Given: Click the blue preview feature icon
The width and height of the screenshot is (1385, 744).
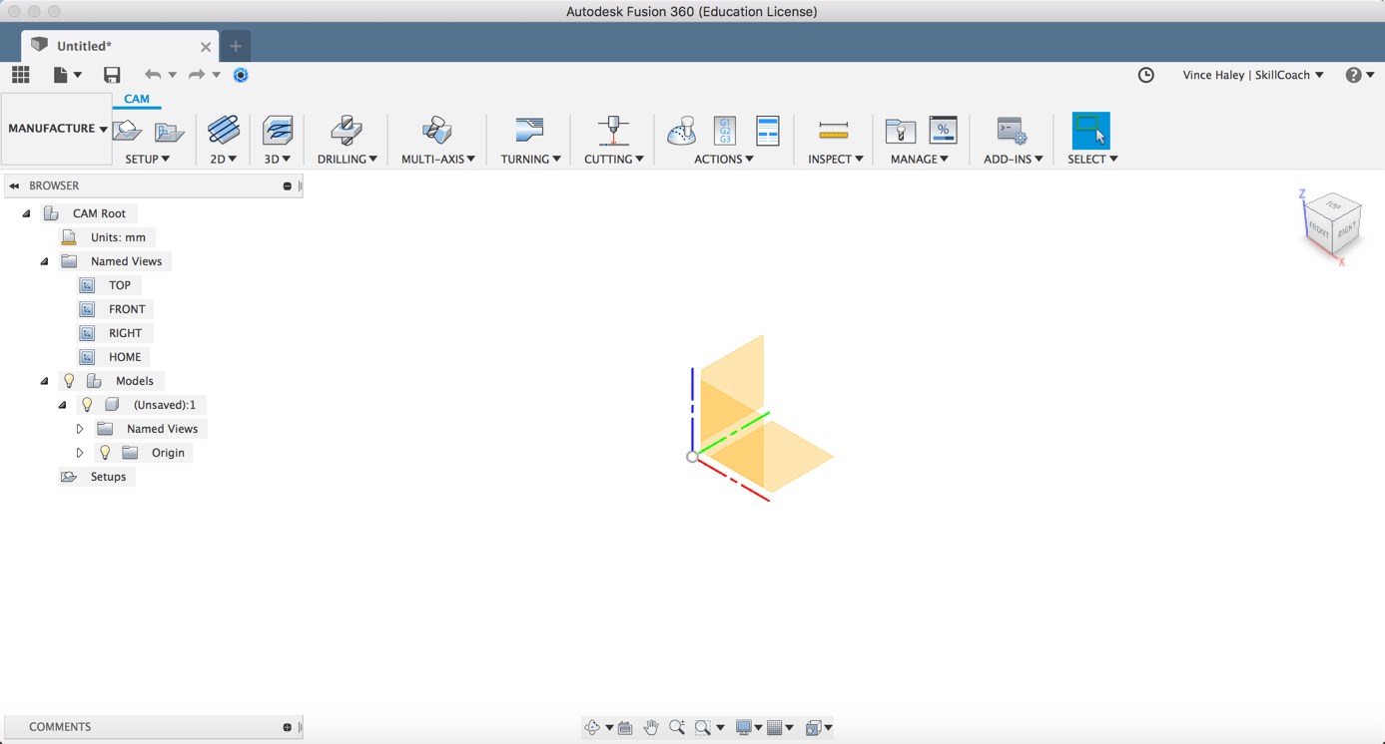Looking at the screenshot, I should point(241,75).
